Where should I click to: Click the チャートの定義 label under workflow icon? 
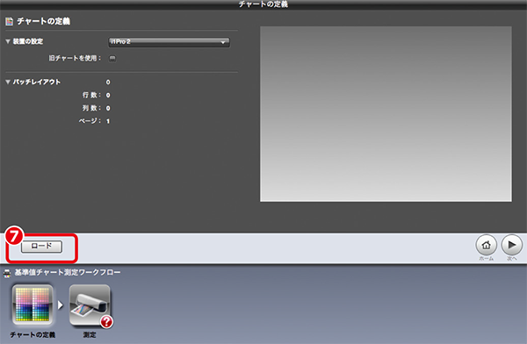click(32, 335)
